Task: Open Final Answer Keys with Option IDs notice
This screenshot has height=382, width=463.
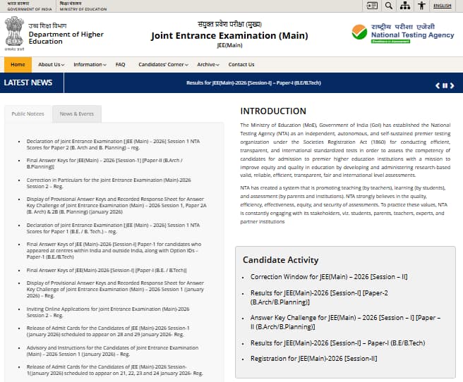Action: tap(114, 250)
